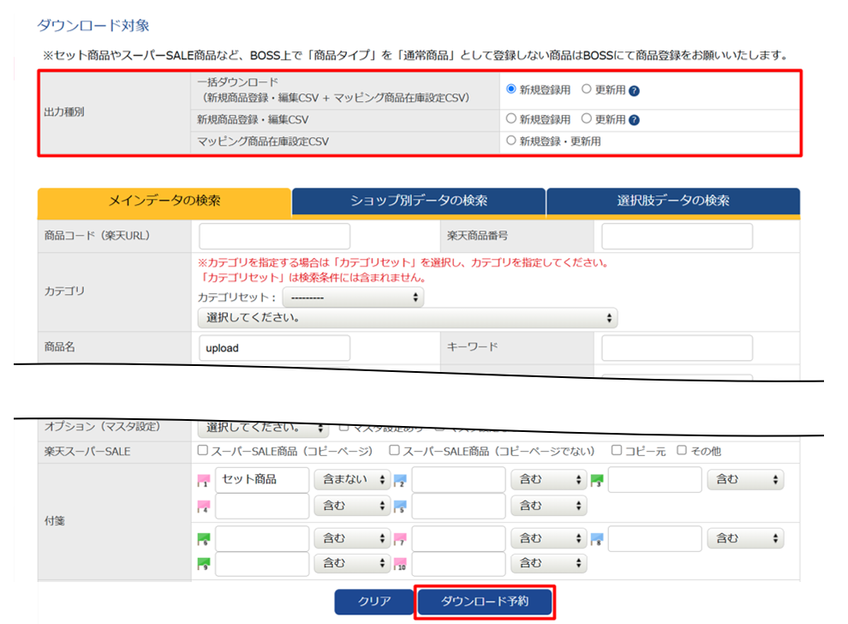Click the クリア button
The image size is (848, 624).
374,601
